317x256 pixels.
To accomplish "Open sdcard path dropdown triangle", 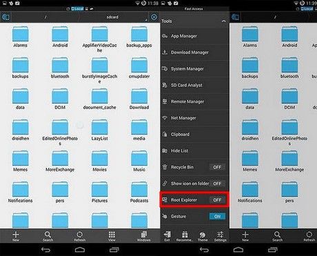I will tap(146, 20).
